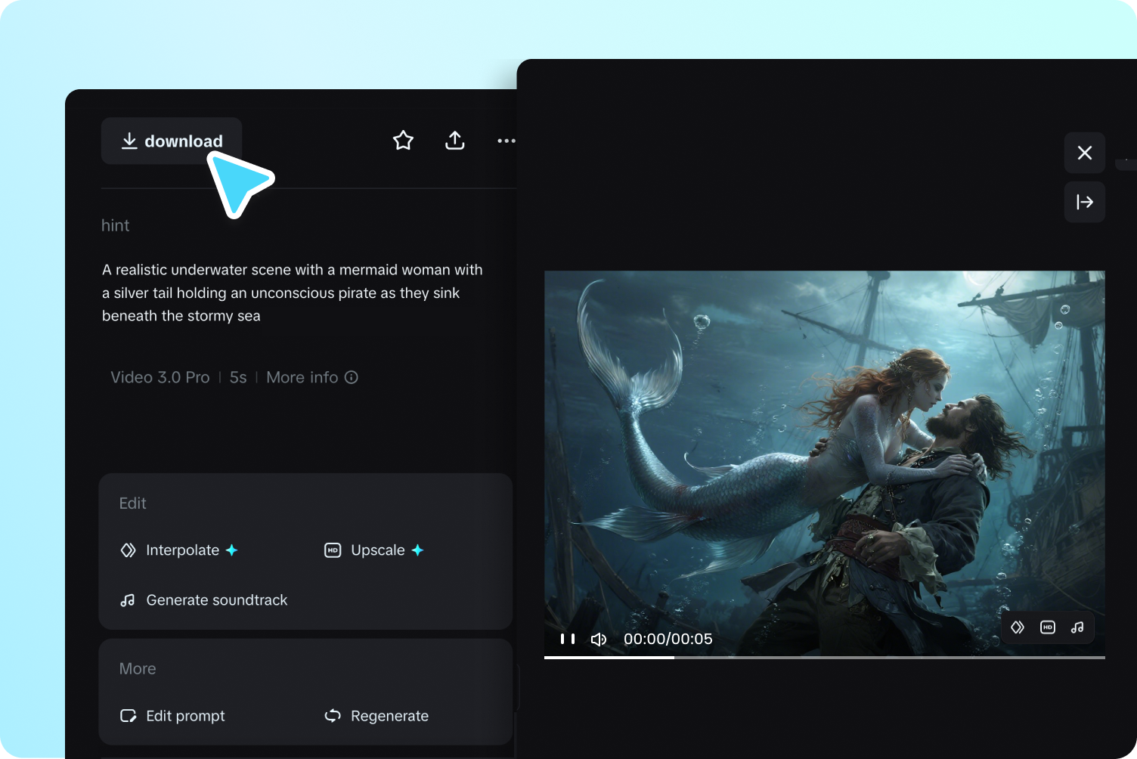The width and height of the screenshot is (1137, 759).
Task: Open the Upscale tool via its HD icon
Action: [x=332, y=550]
